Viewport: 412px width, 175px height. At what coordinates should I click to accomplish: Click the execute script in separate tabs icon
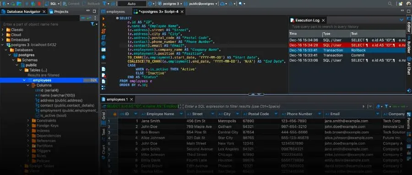pos(103,37)
